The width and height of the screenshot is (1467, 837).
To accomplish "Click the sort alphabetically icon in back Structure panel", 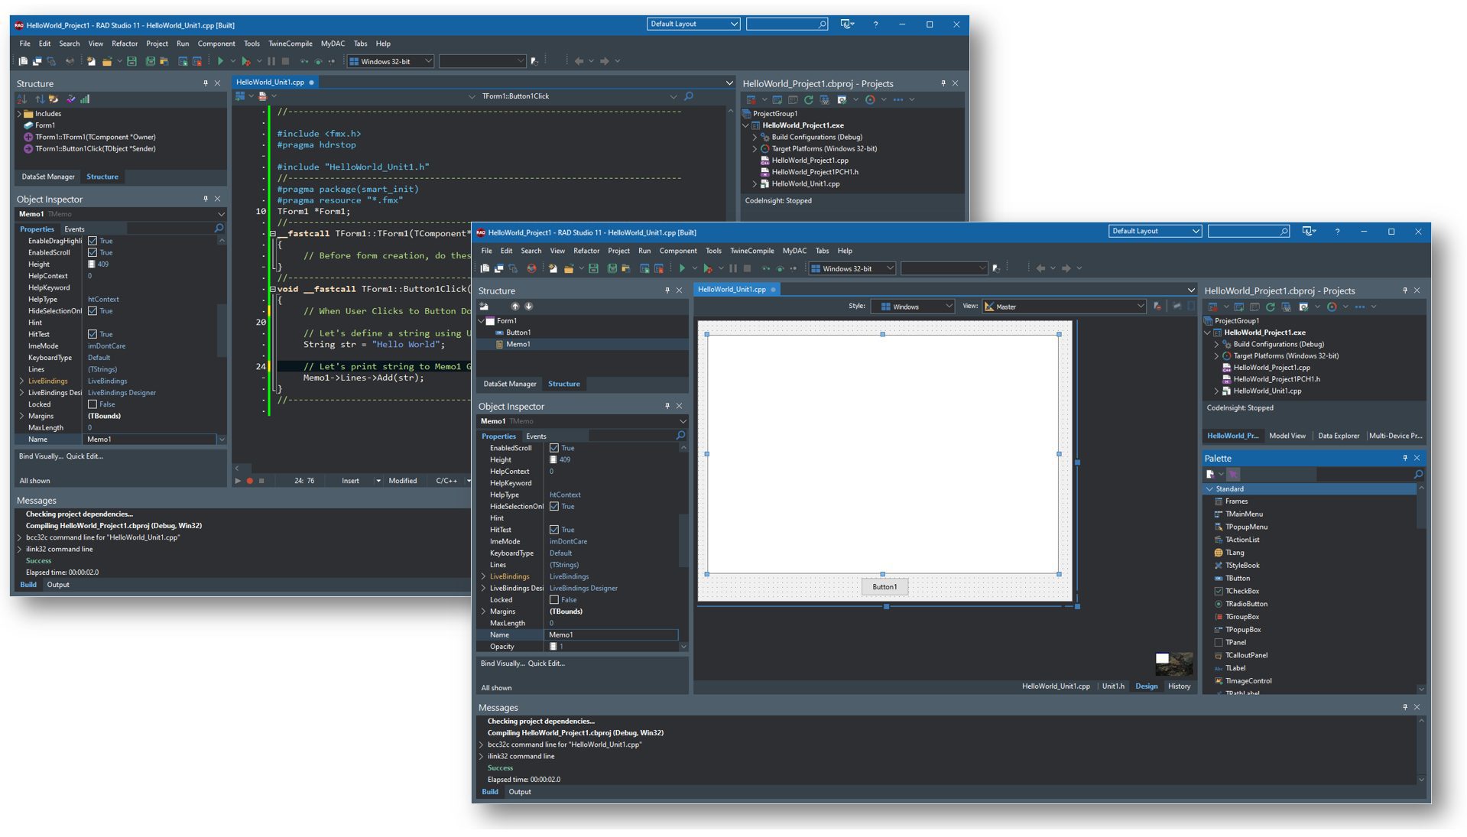I will [21, 99].
